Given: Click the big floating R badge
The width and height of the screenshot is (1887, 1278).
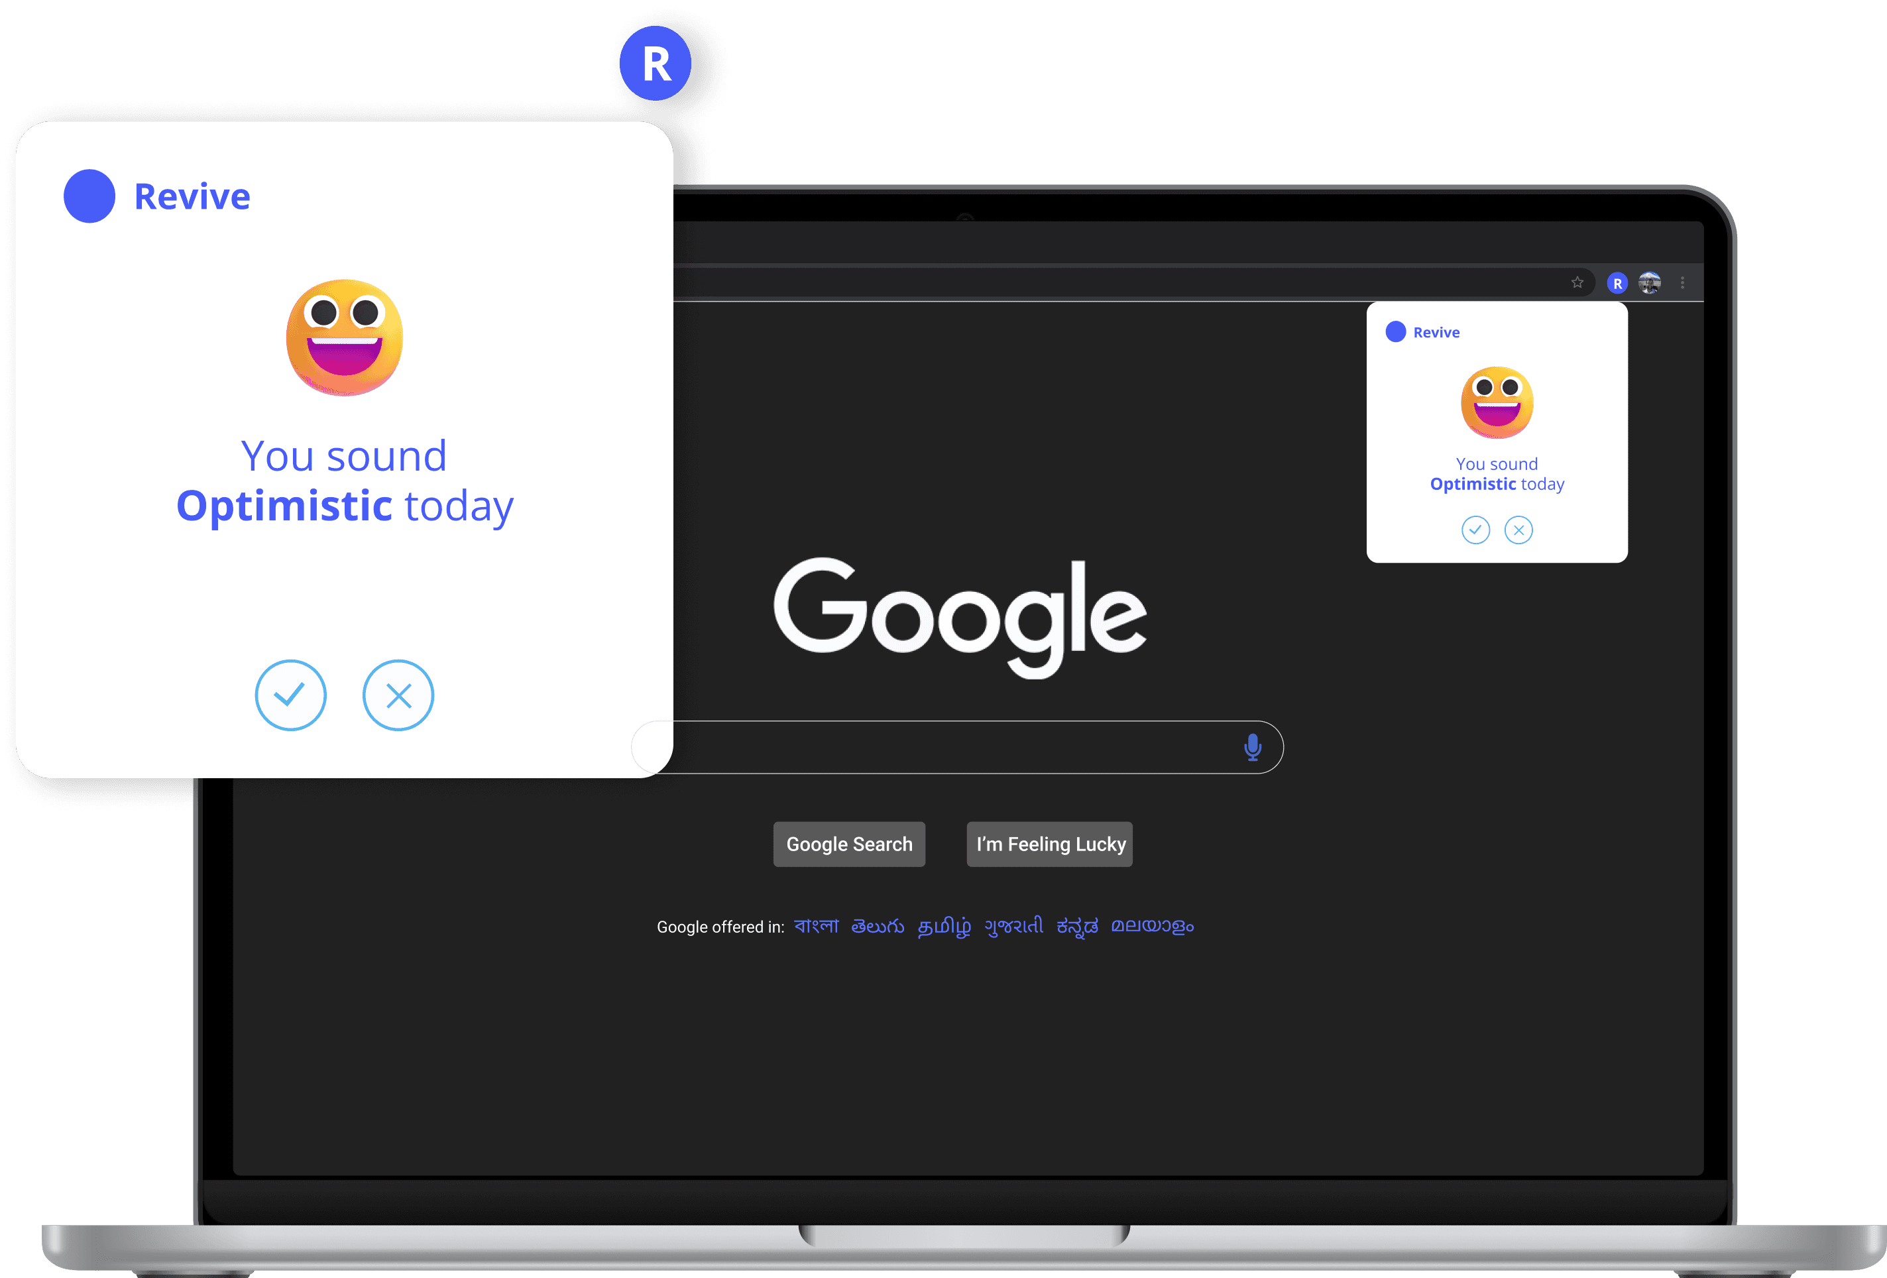Looking at the screenshot, I should 656,64.
